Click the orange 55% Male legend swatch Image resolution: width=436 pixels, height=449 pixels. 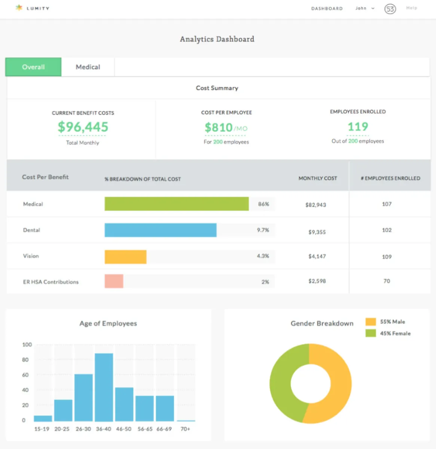coord(371,322)
